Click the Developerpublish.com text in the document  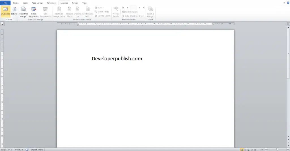click(117, 59)
